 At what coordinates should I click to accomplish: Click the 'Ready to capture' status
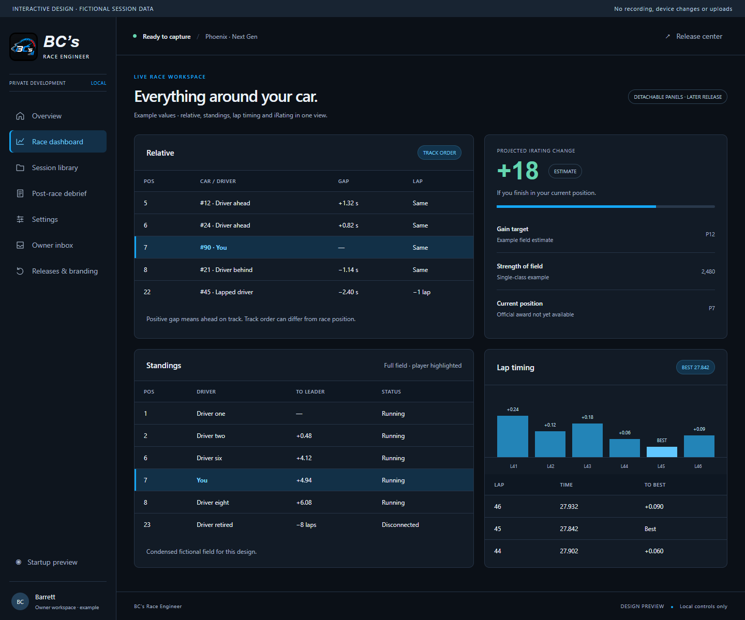pyautogui.click(x=167, y=37)
